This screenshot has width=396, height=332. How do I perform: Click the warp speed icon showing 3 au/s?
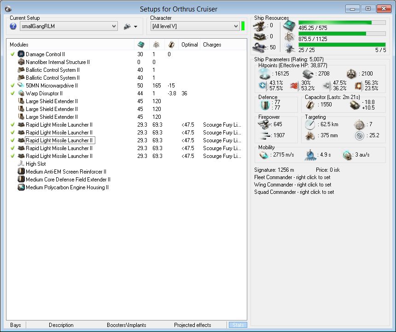point(347,155)
